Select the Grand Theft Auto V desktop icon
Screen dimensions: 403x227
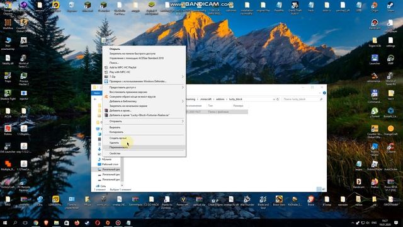tap(295, 8)
